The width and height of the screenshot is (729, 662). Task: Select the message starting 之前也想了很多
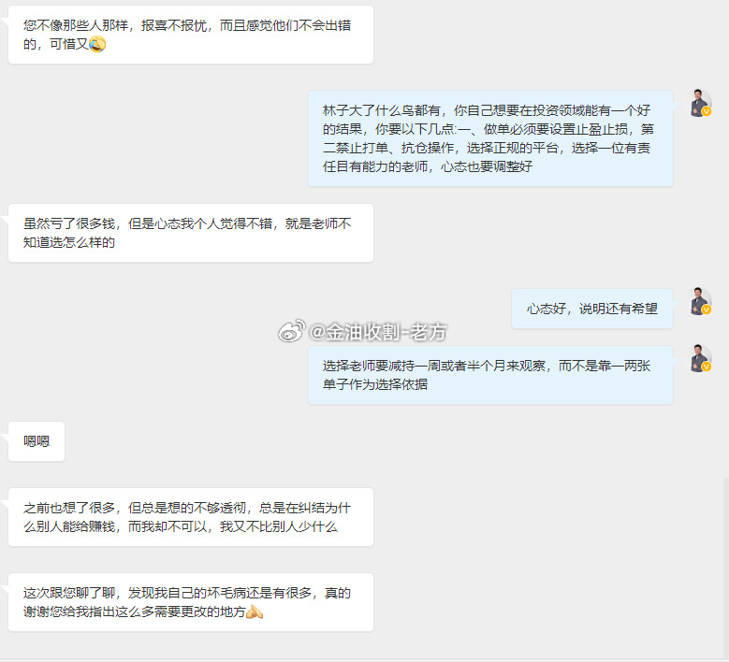pyautogui.click(x=191, y=517)
